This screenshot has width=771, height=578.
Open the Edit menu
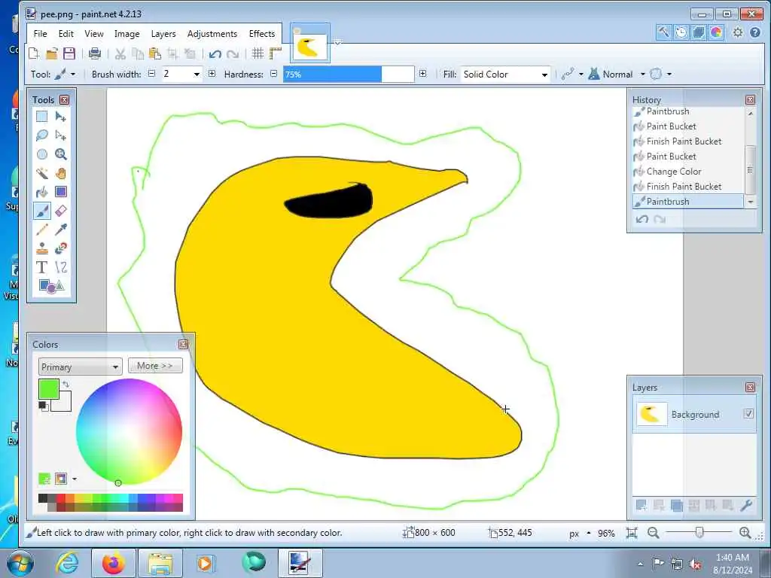pos(66,33)
